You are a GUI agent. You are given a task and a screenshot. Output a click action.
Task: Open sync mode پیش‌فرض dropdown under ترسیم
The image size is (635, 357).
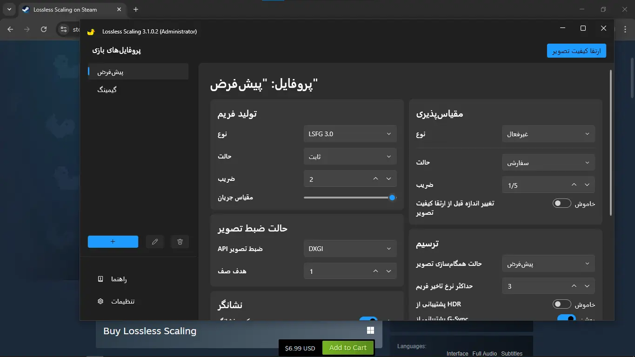pos(548,264)
